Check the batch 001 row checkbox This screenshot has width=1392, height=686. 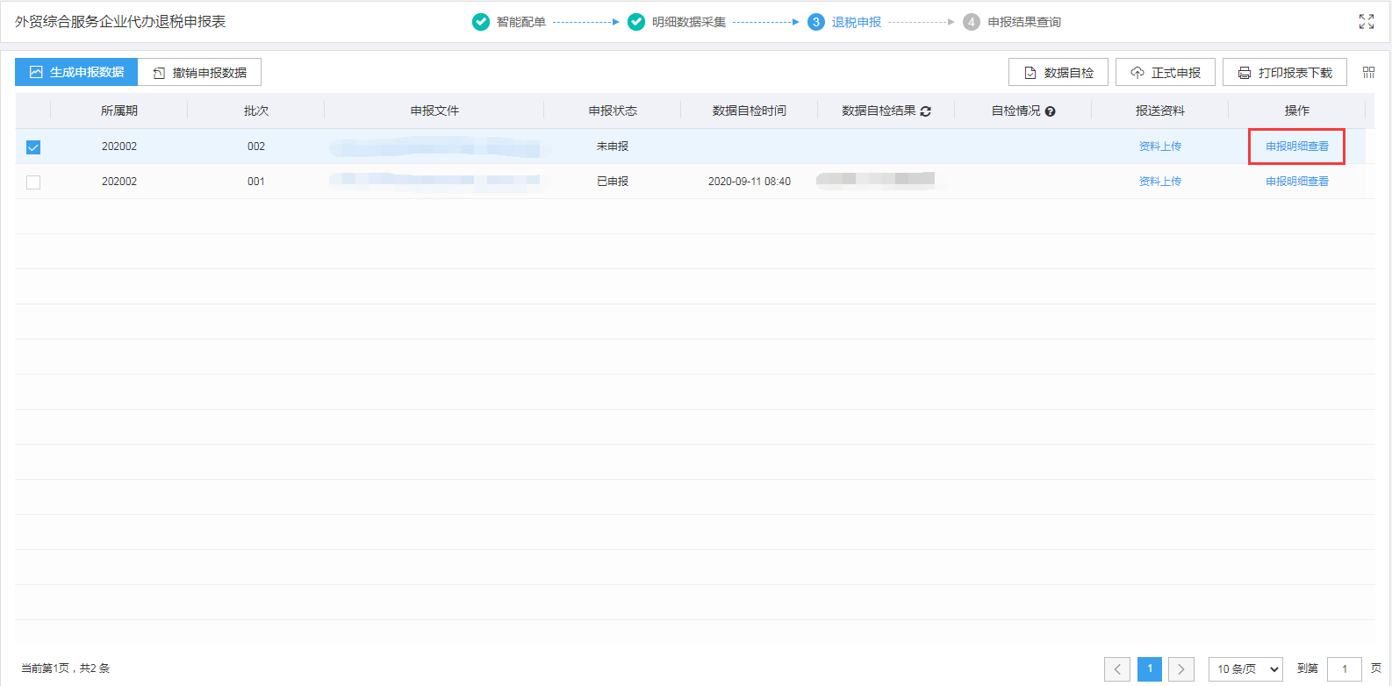(x=33, y=182)
